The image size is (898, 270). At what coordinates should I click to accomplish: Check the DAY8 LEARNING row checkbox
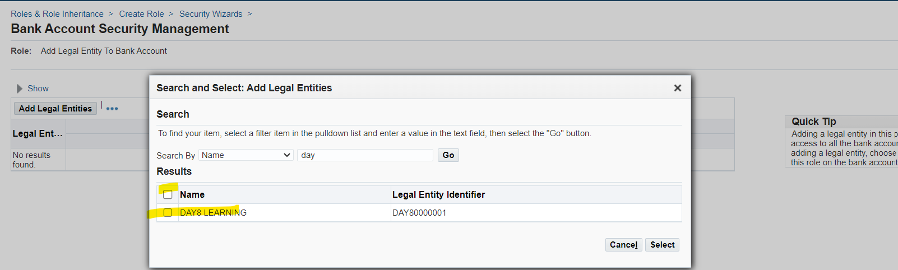pyautogui.click(x=168, y=213)
